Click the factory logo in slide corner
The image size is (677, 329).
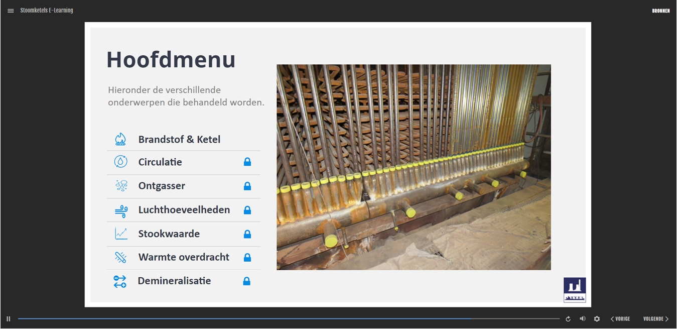click(575, 290)
